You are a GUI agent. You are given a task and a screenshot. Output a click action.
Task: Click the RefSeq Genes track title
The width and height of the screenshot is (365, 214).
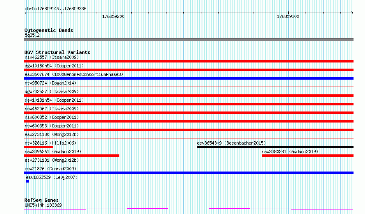[41, 200]
